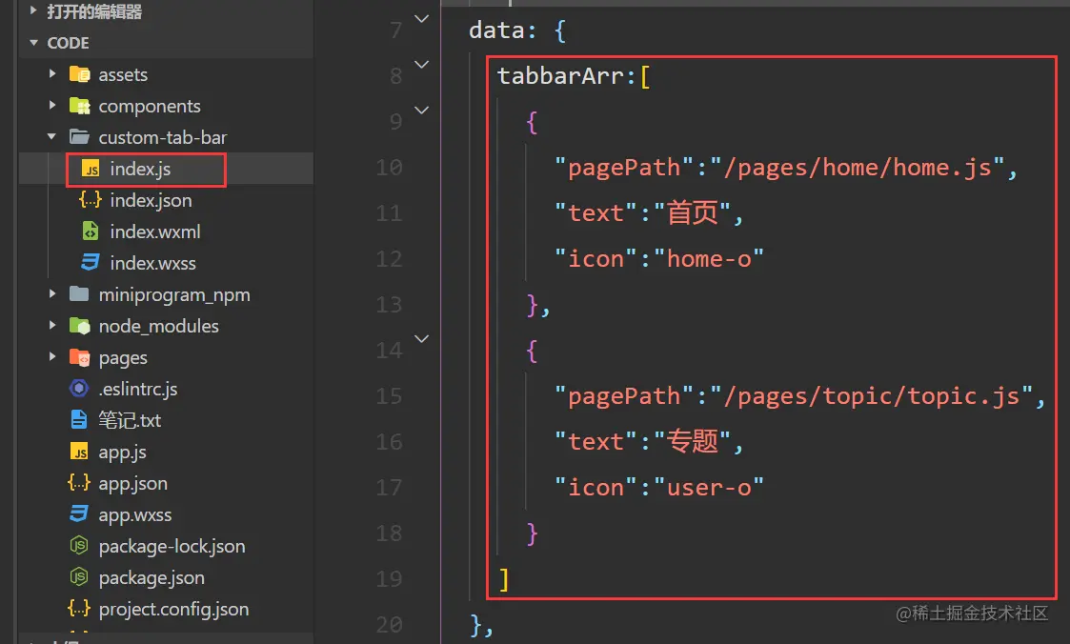Expand the node_modules folder arrow

tap(52, 326)
